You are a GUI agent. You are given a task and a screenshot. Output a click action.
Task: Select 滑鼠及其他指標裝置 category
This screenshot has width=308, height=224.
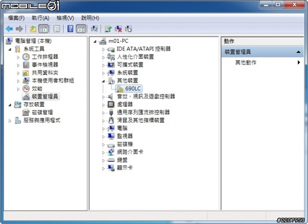pos(141,120)
